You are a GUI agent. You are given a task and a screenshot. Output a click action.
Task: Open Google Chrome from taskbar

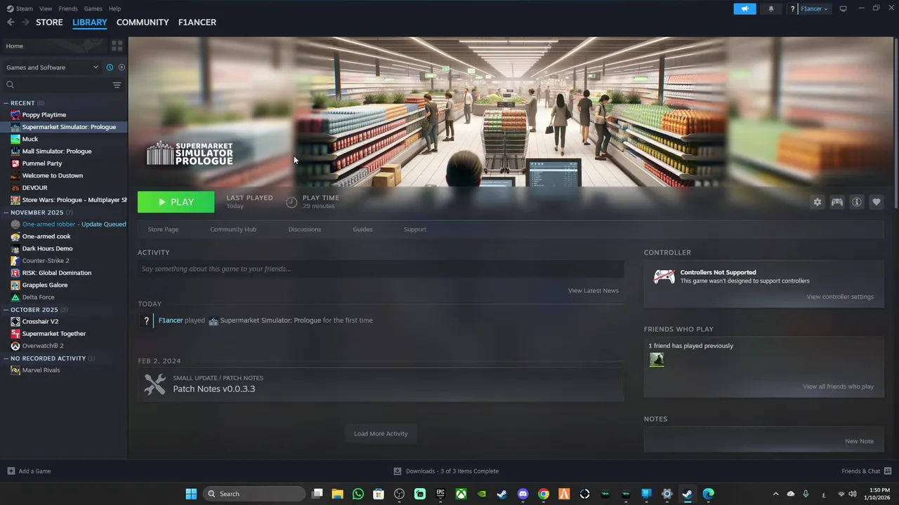543,494
